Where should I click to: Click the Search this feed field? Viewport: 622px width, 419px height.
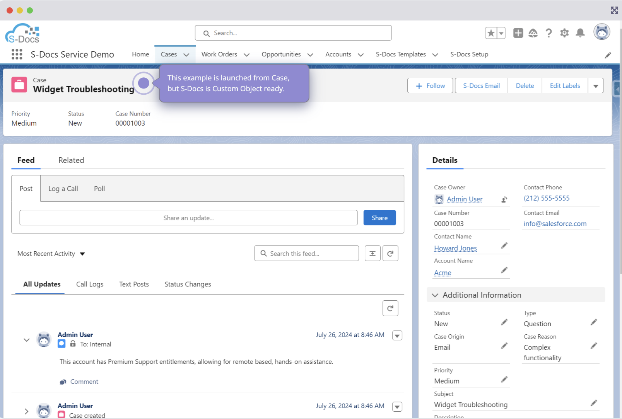306,253
